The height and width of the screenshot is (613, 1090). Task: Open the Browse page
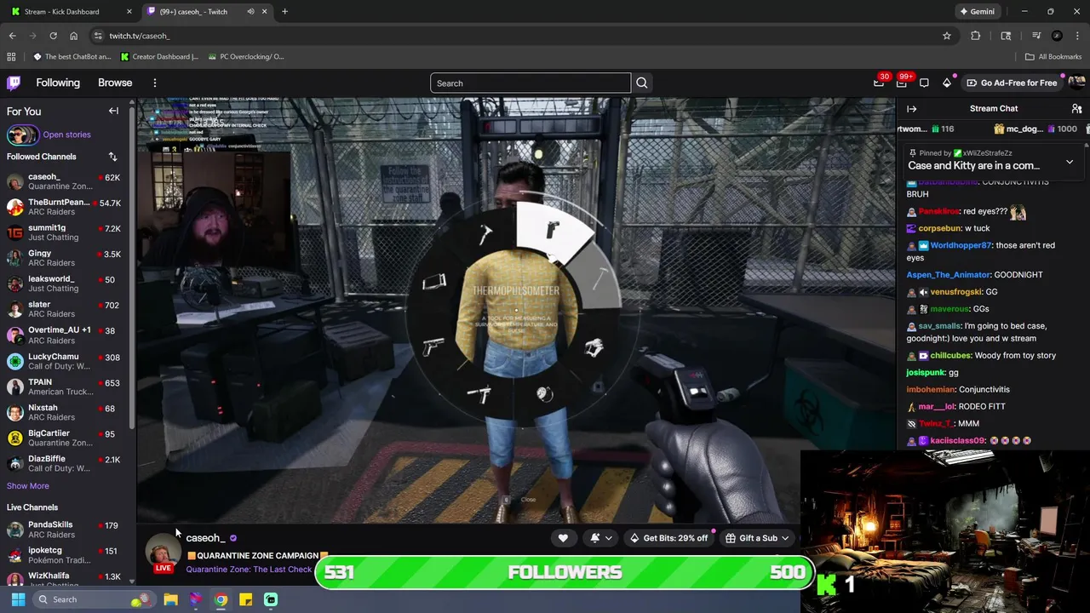coord(115,83)
